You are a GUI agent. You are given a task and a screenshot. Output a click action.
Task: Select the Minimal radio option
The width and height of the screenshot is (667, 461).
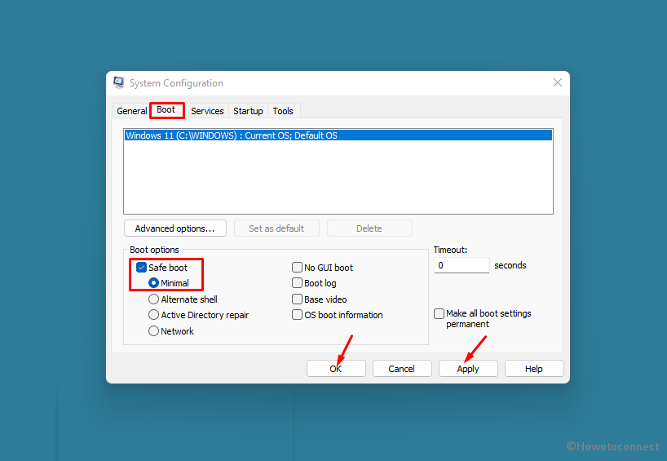pos(153,283)
